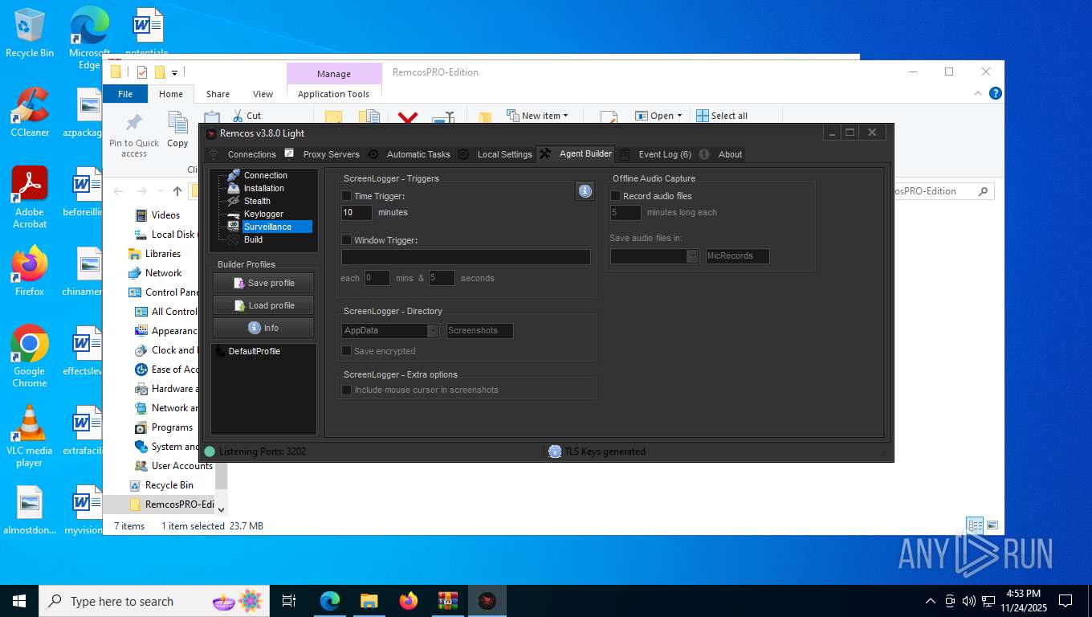Image resolution: width=1092 pixels, height=617 pixels.
Task: Click the Build icon in builder tree
Action: click(234, 239)
